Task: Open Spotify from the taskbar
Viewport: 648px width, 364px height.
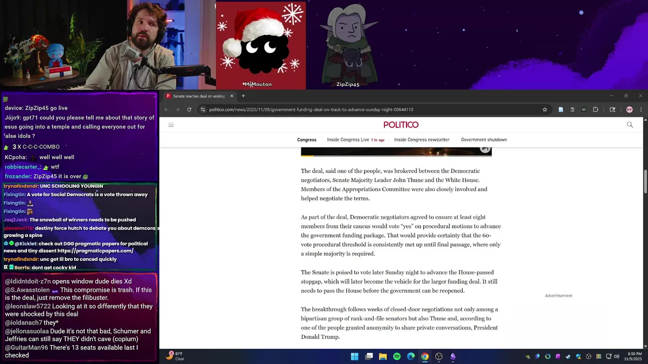Action: click(x=397, y=356)
